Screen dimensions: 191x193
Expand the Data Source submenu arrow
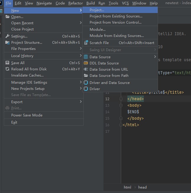155,57
